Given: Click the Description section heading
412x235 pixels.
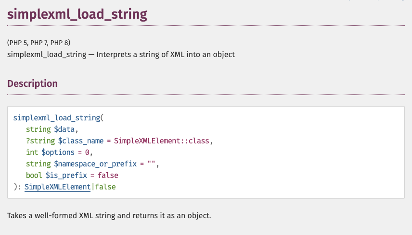Looking at the screenshot, I should coord(32,83).
